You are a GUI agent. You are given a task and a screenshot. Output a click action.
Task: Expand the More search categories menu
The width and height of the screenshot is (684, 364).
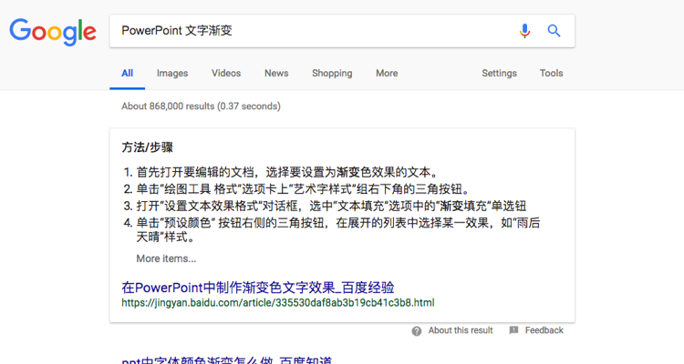[387, 74]
